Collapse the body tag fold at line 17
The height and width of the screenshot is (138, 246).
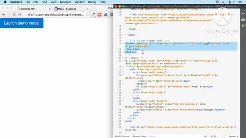[123, 35]
